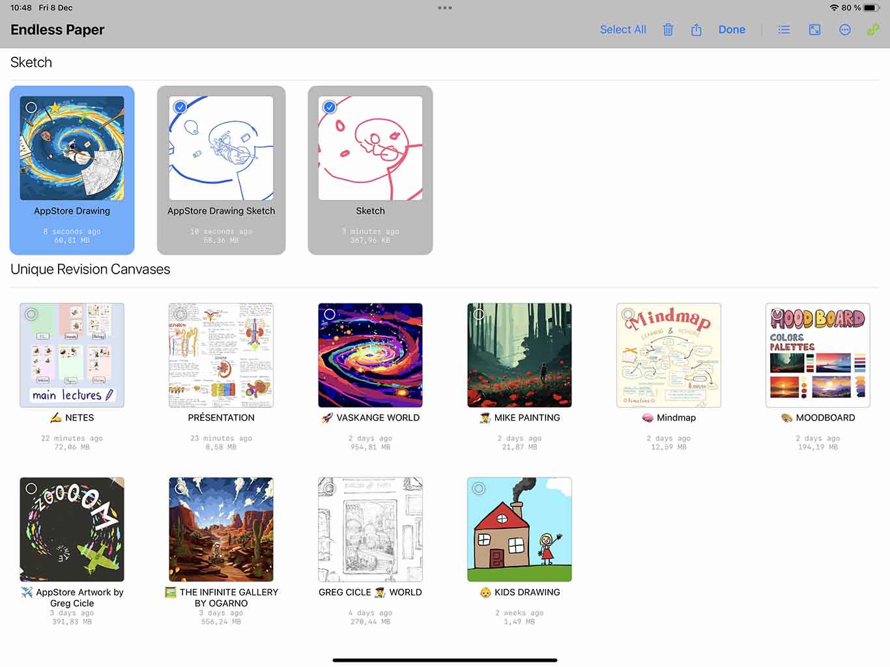The height and width of the screenshot is (667, 890).
Task: Deselect the AppStore Drawing Sketch checkbox
Action: [180, 107]
